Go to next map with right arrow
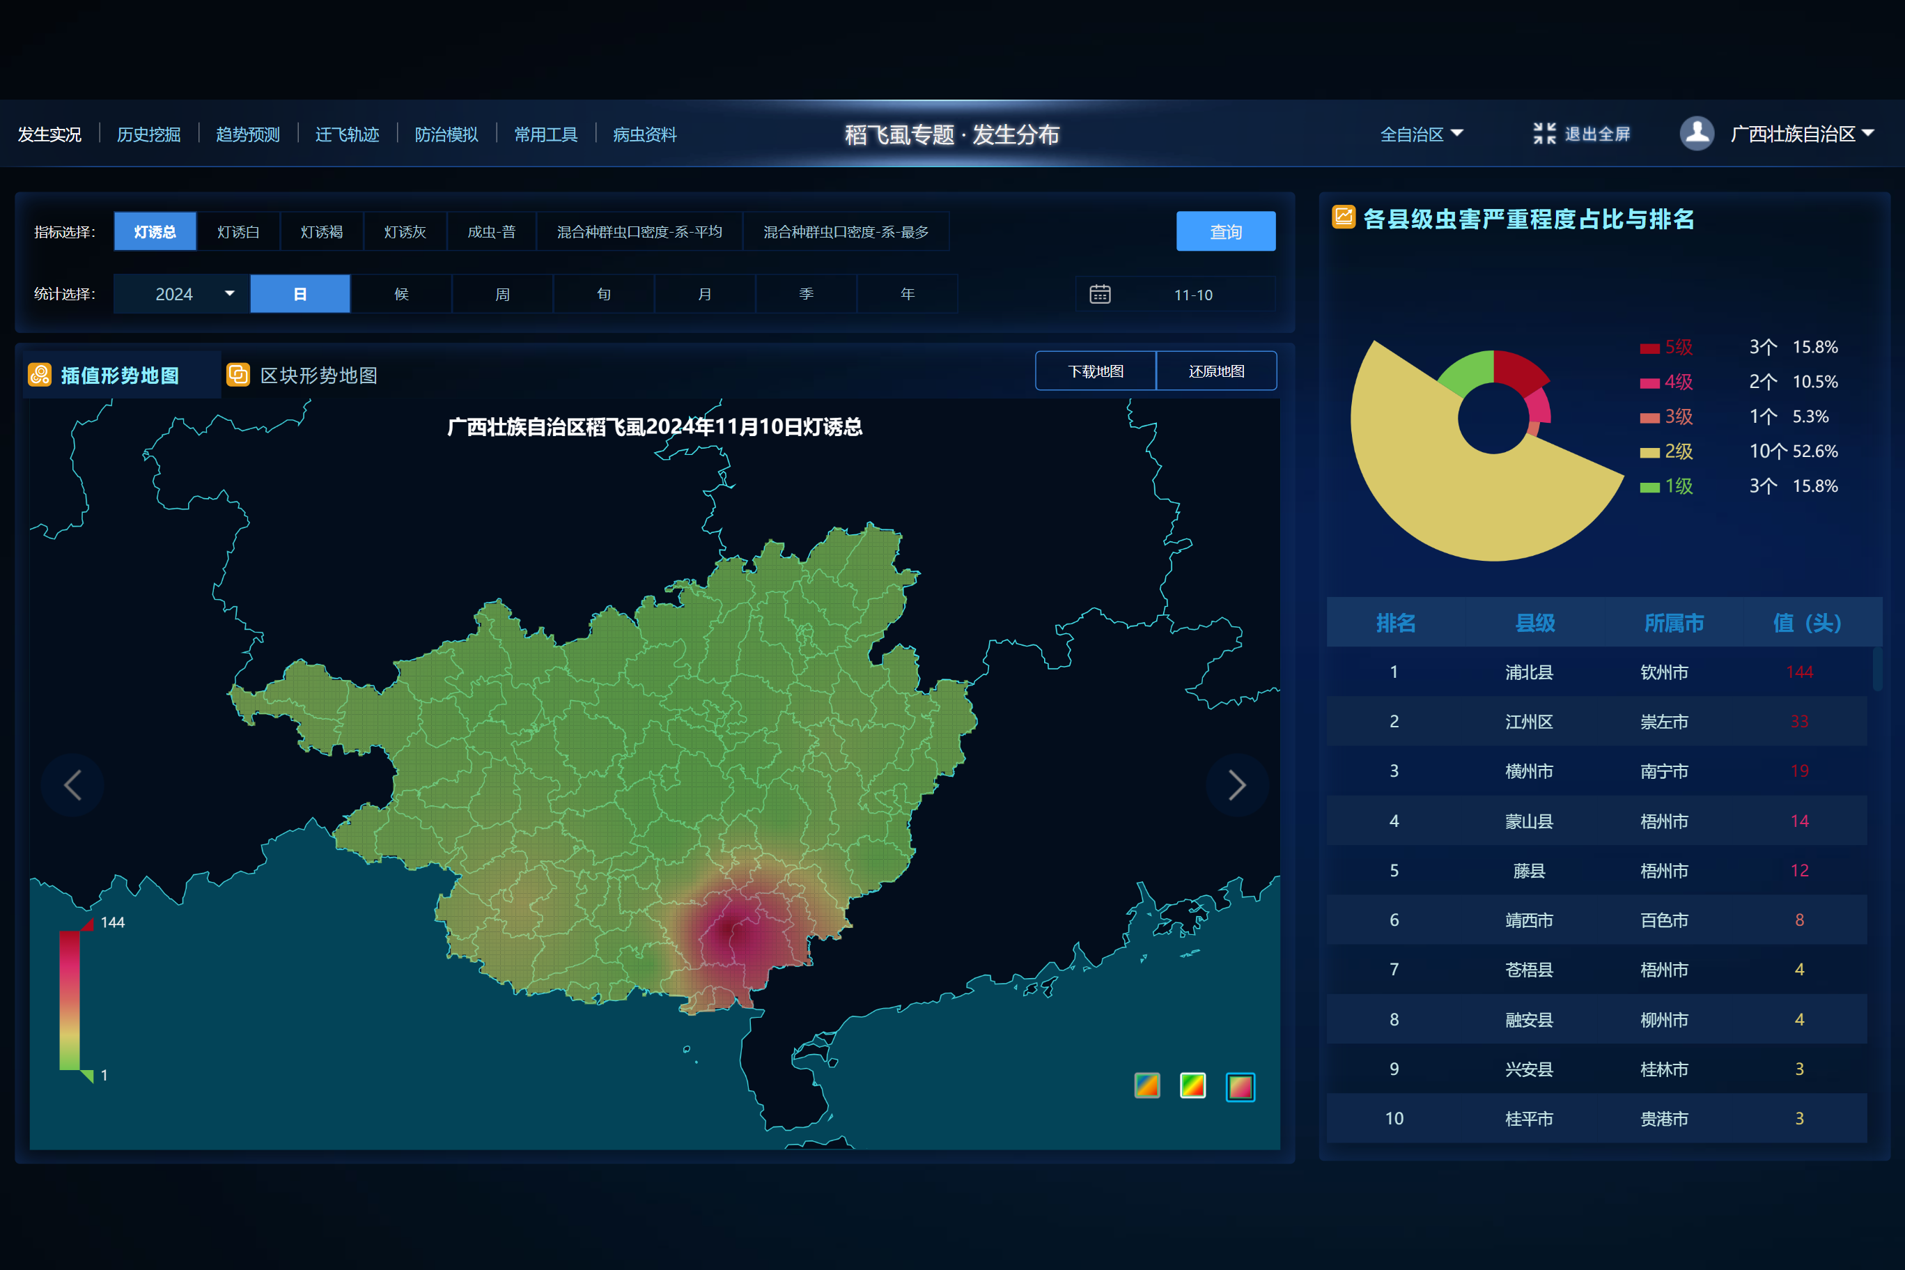 [1236, 784]
